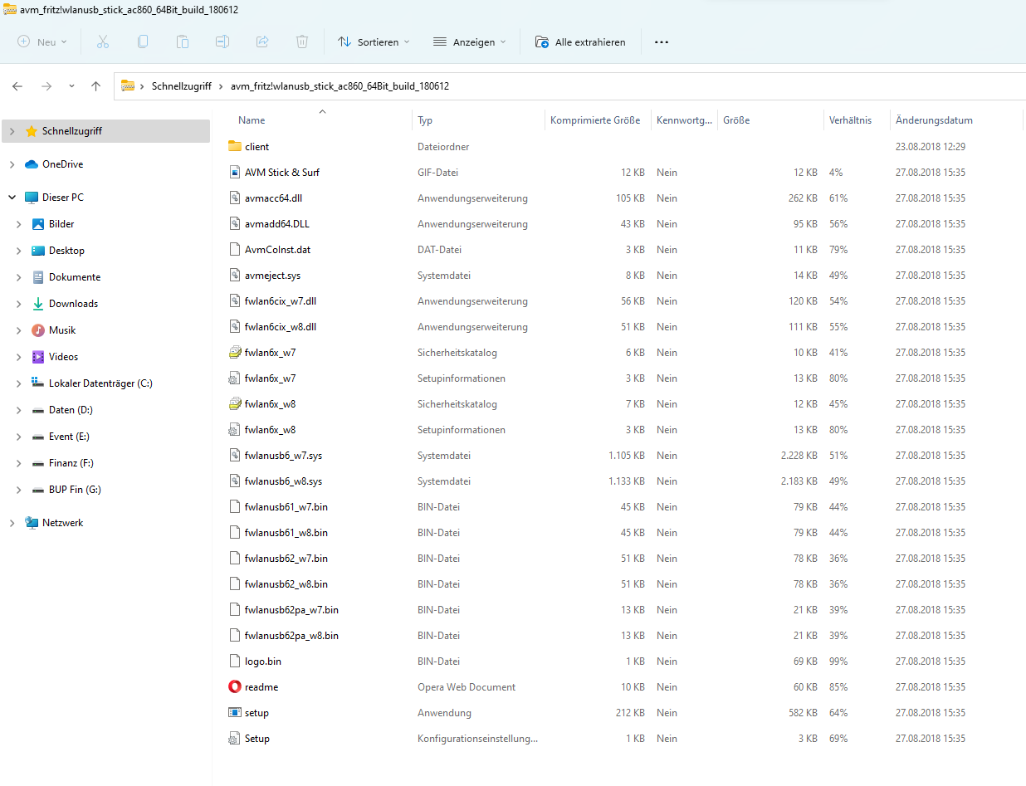Select Event (E:) drive

tap(69, 437)
